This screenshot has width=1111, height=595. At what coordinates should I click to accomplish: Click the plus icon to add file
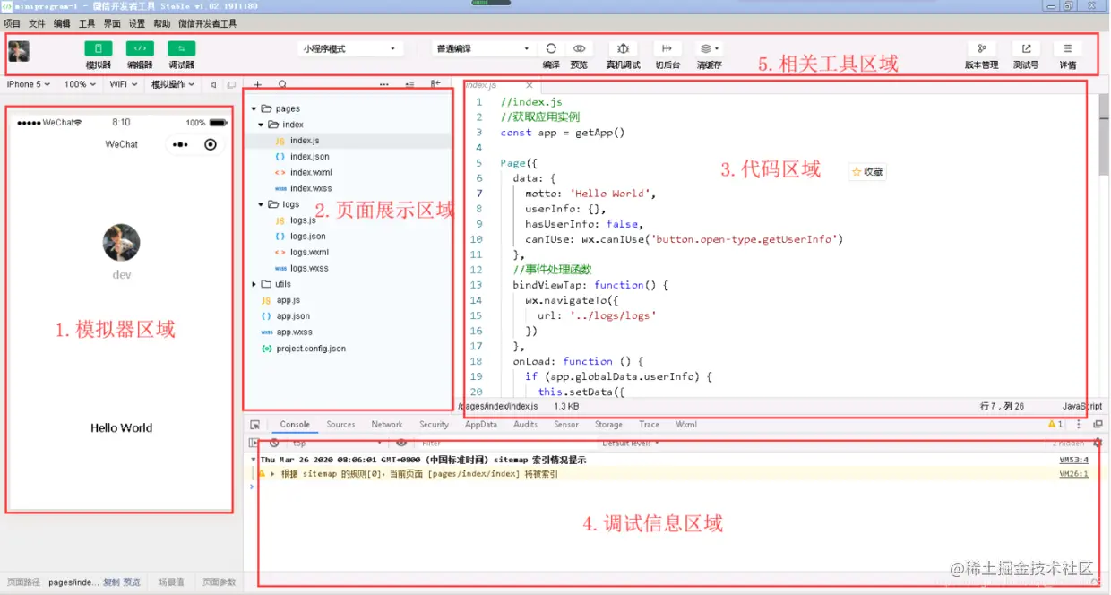258,85
